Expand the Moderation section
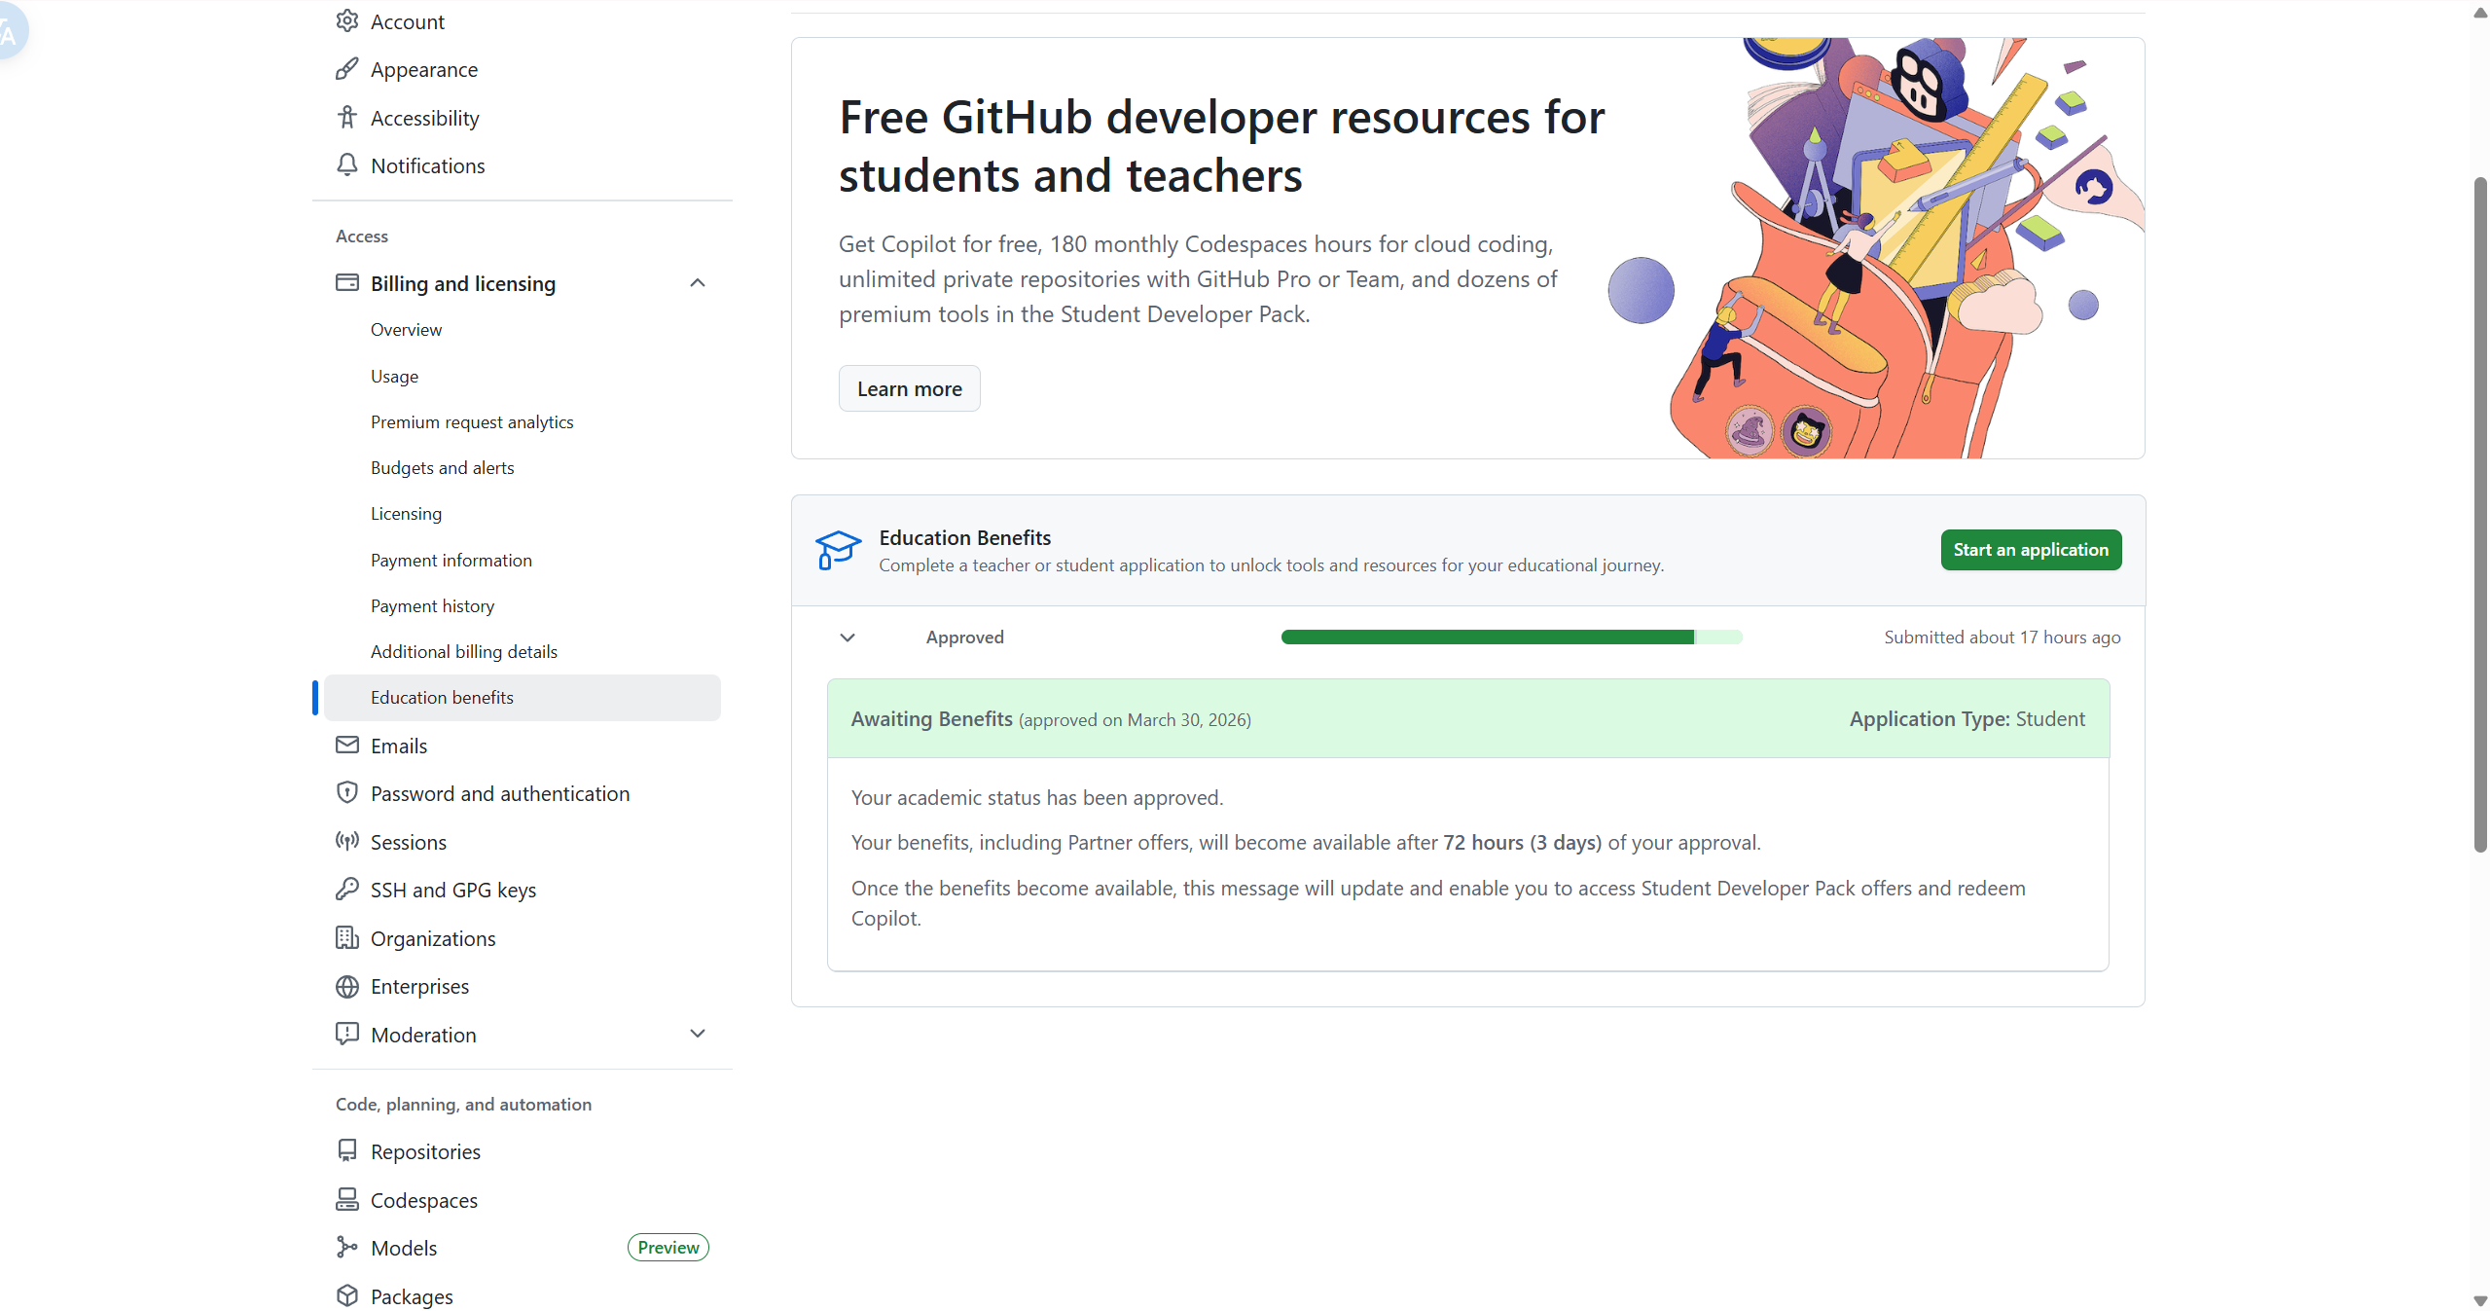The image size is (2490, 1311). click(698, 1034)
